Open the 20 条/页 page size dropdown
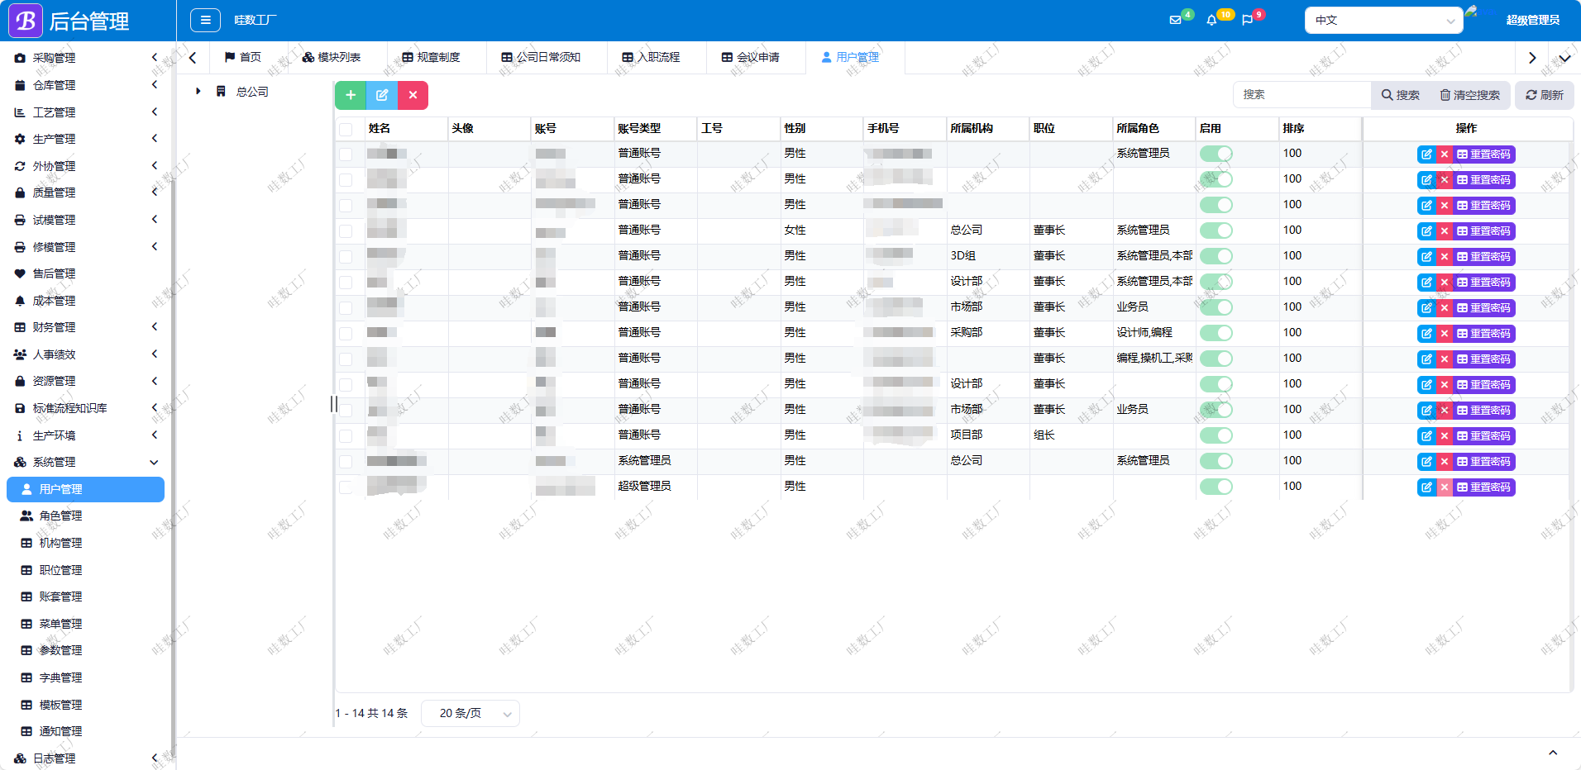The width and height of the screenshot is (1581, 770). point(470,713)
